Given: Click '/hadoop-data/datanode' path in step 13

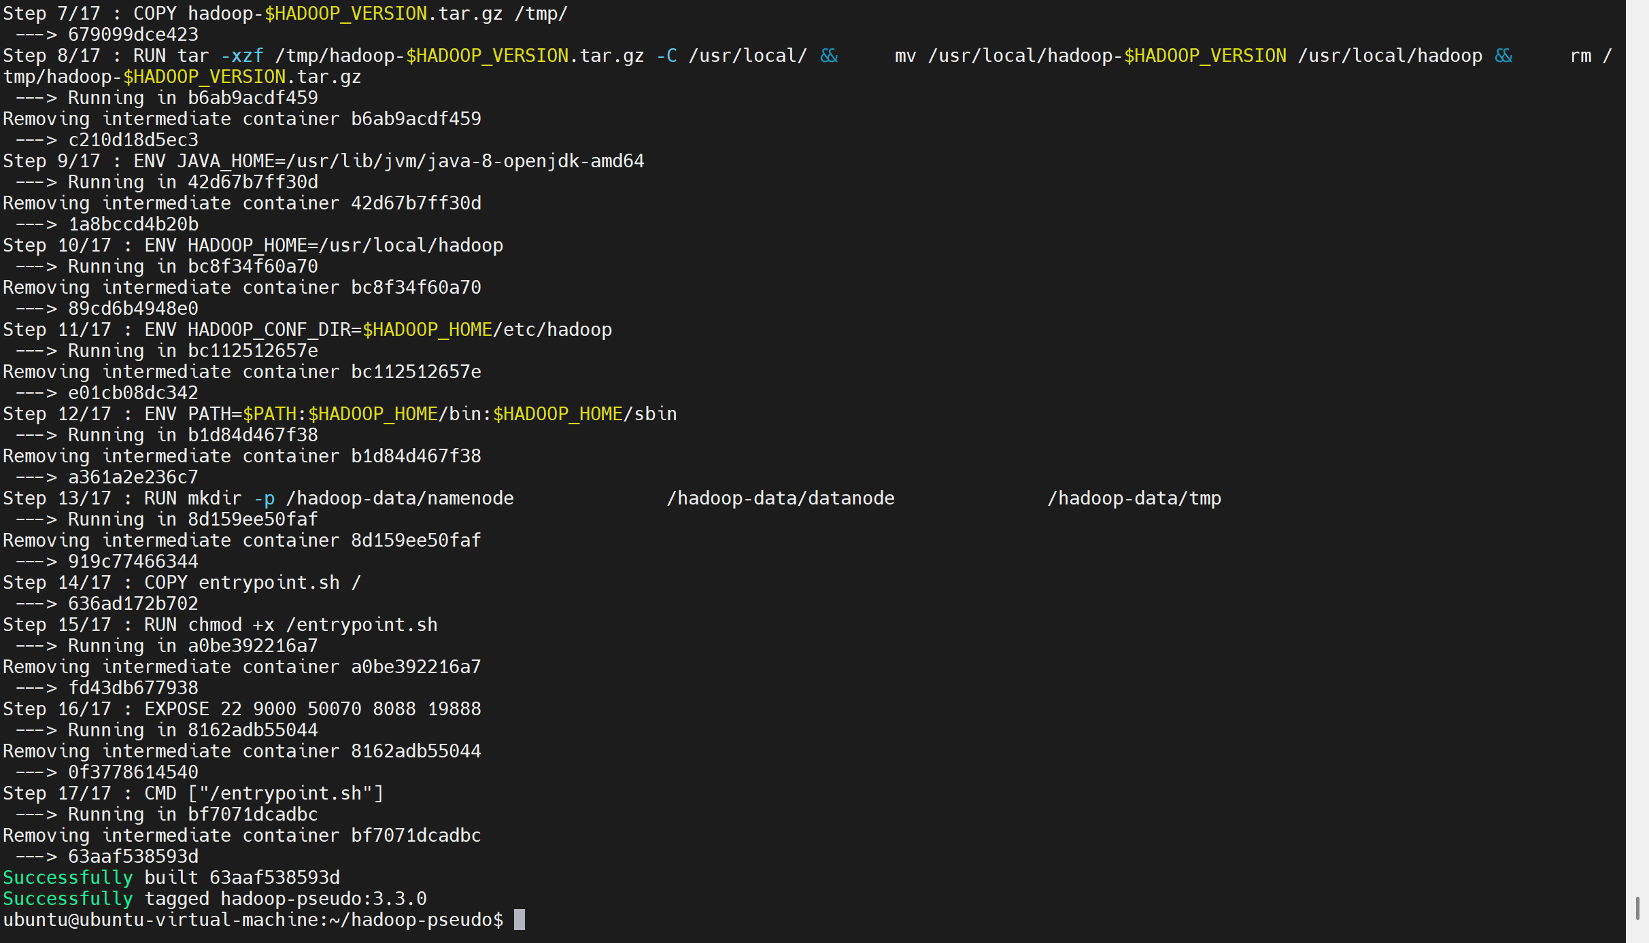Looking at the screenshot, I should [780, 498].
